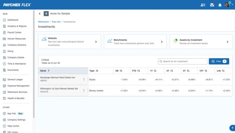
Task: Open Documents section
Action: 13,70
